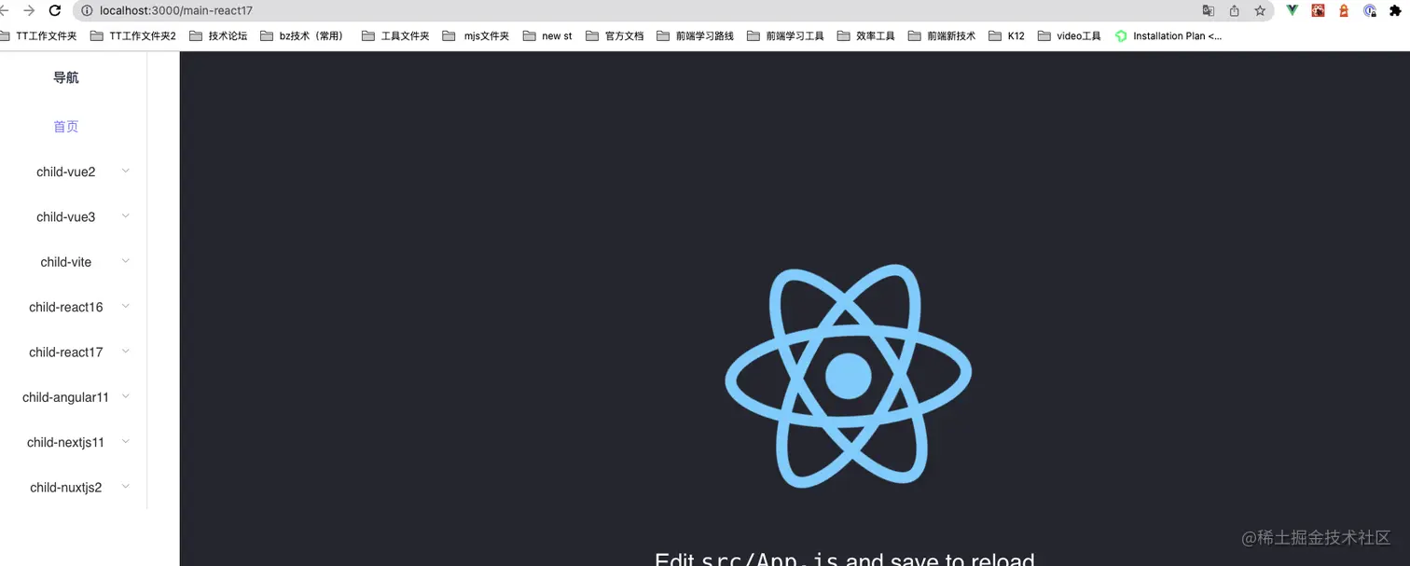Expand child-react17 submenu chevron
This screenshot has width=1410, height=566.
(x=126, y=351)
